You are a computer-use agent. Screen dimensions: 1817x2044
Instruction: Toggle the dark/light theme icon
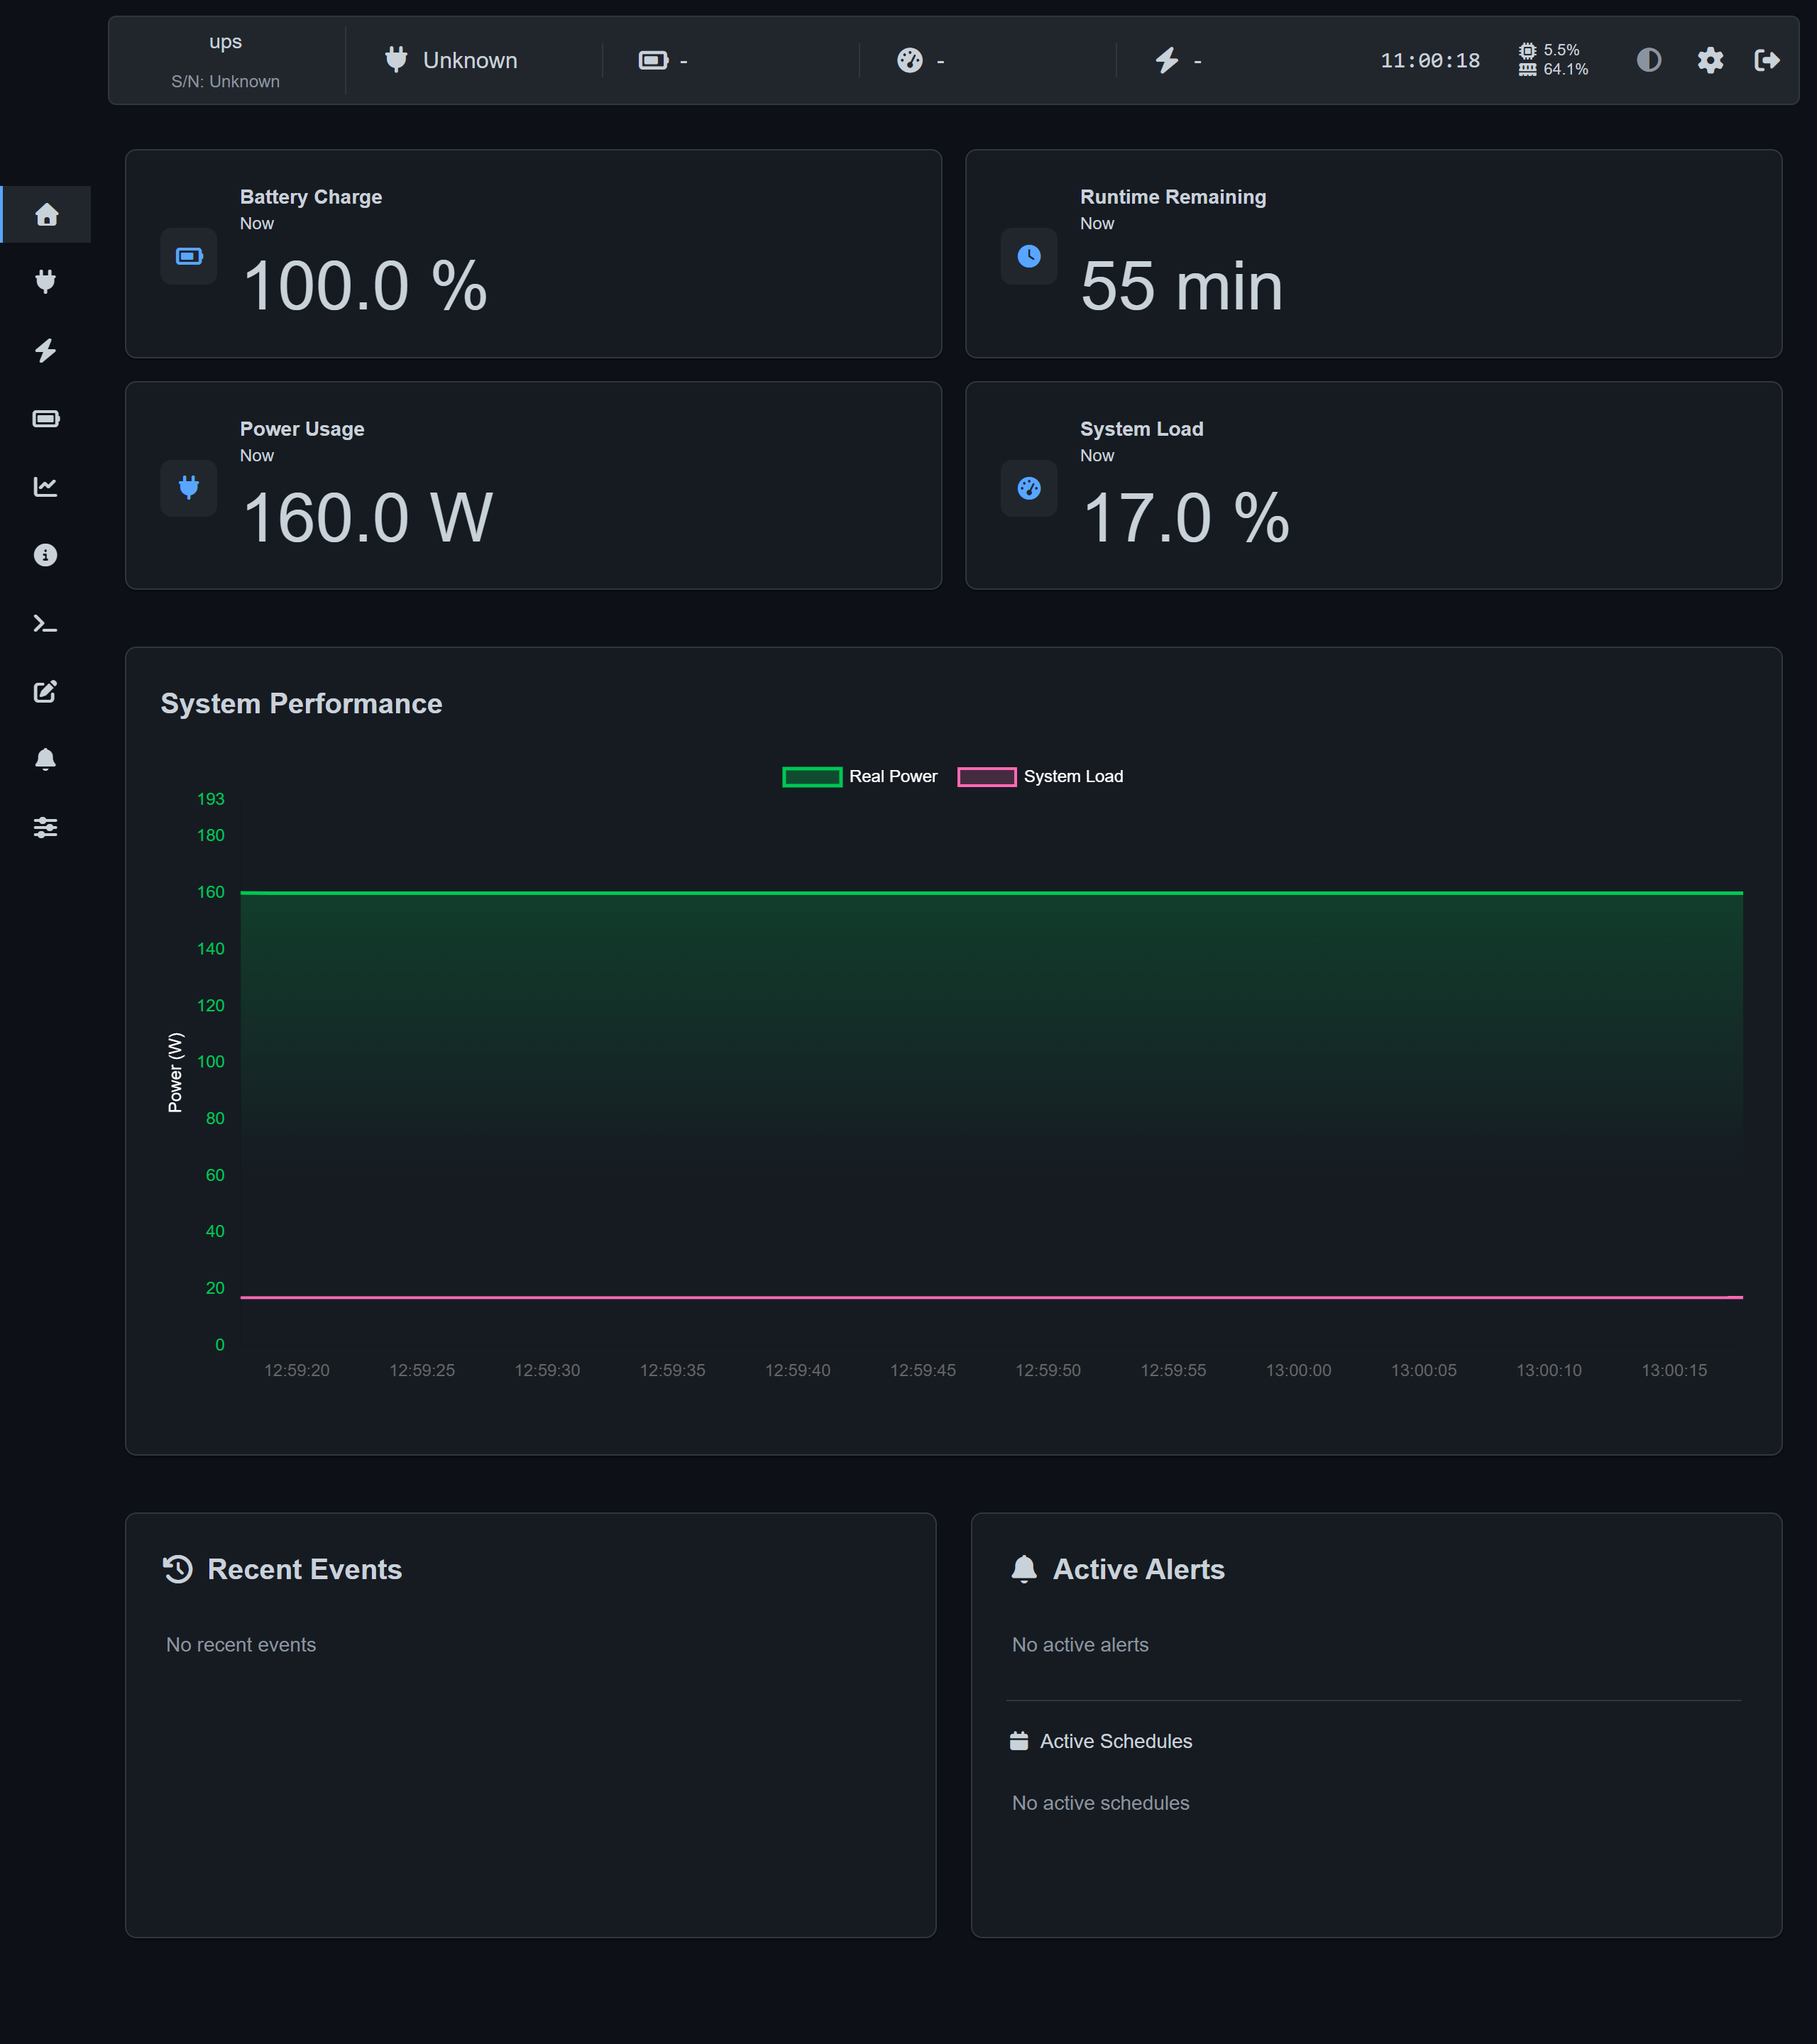[1648, 60]
